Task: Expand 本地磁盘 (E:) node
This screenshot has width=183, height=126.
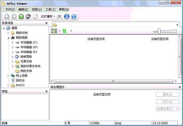Action: pos(13,52)
